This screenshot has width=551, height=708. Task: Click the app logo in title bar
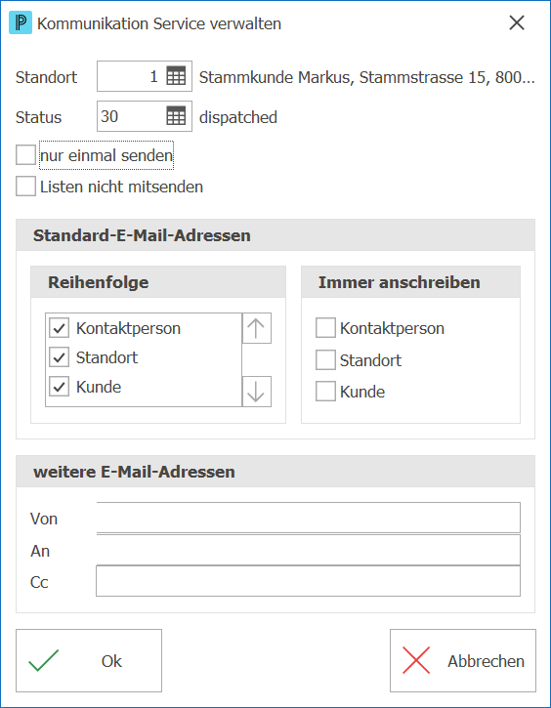(21, 23)
